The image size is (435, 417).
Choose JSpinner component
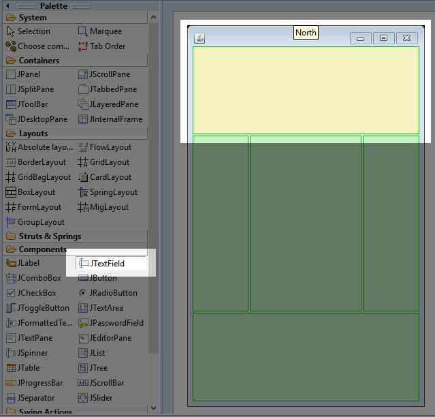point(27,353)
